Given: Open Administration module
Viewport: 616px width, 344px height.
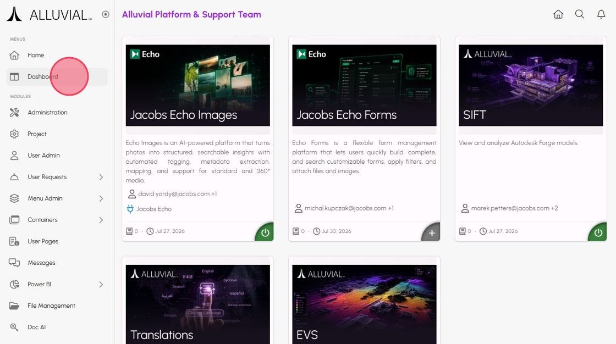Looking at the screenshot, I should (x=57, y=112).
